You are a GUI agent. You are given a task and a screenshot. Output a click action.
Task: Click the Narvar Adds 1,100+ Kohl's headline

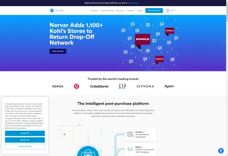pyautogui.click(x=76, y=34)
